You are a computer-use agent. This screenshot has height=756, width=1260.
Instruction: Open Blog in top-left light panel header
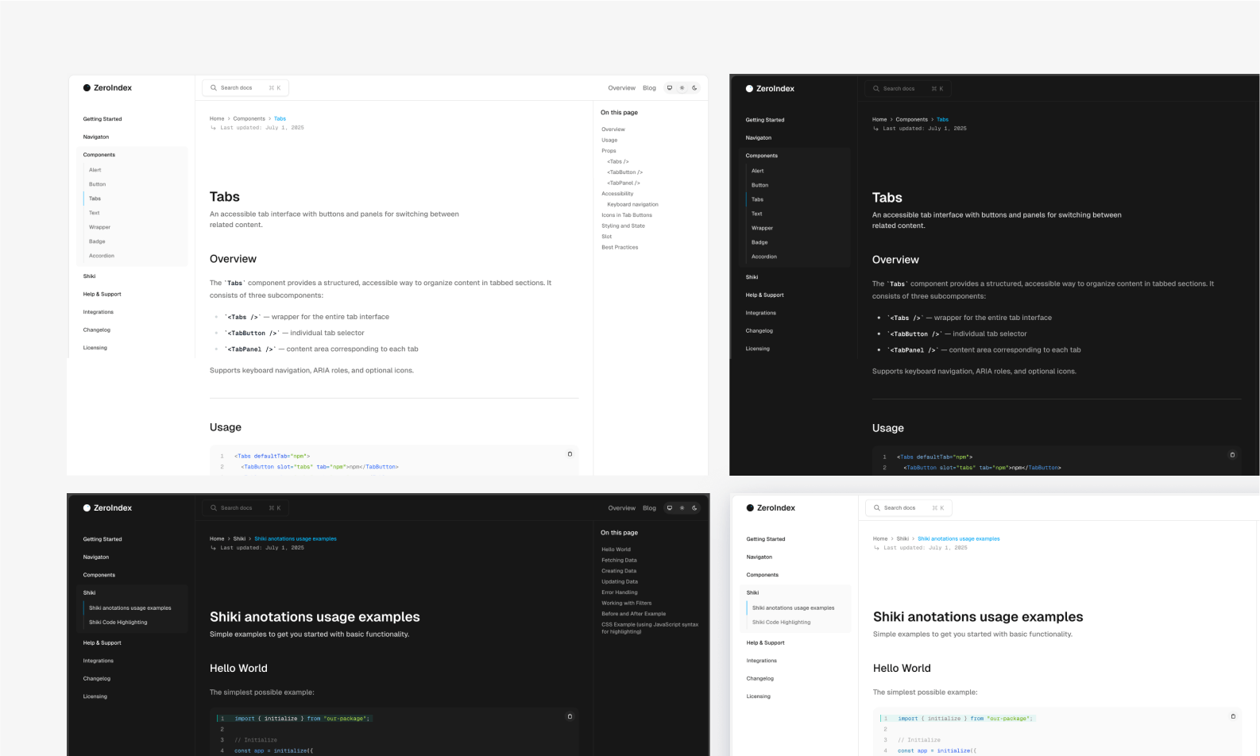coord(649,88)
